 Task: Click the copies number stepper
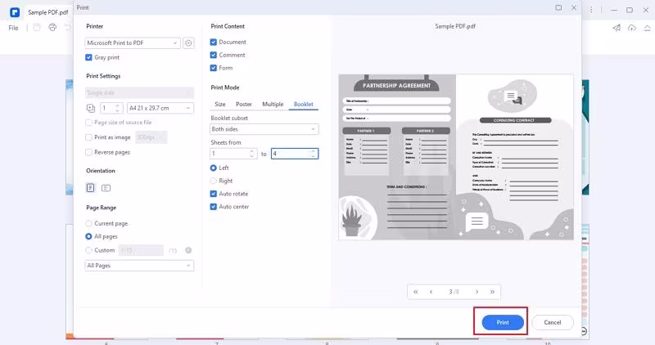pyautogui.click(x=117, y=108)
